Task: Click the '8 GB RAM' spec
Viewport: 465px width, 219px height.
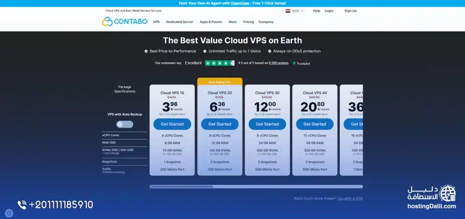Action: [x=172, y=143]
